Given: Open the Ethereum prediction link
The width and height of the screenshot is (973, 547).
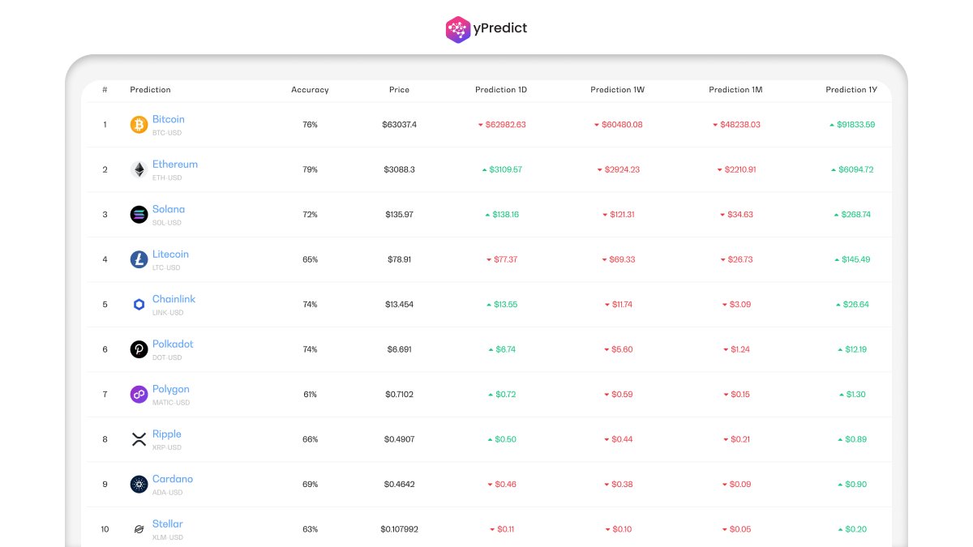Looking at the screenshot, I should pyautogui.click(x=175, y=164).
